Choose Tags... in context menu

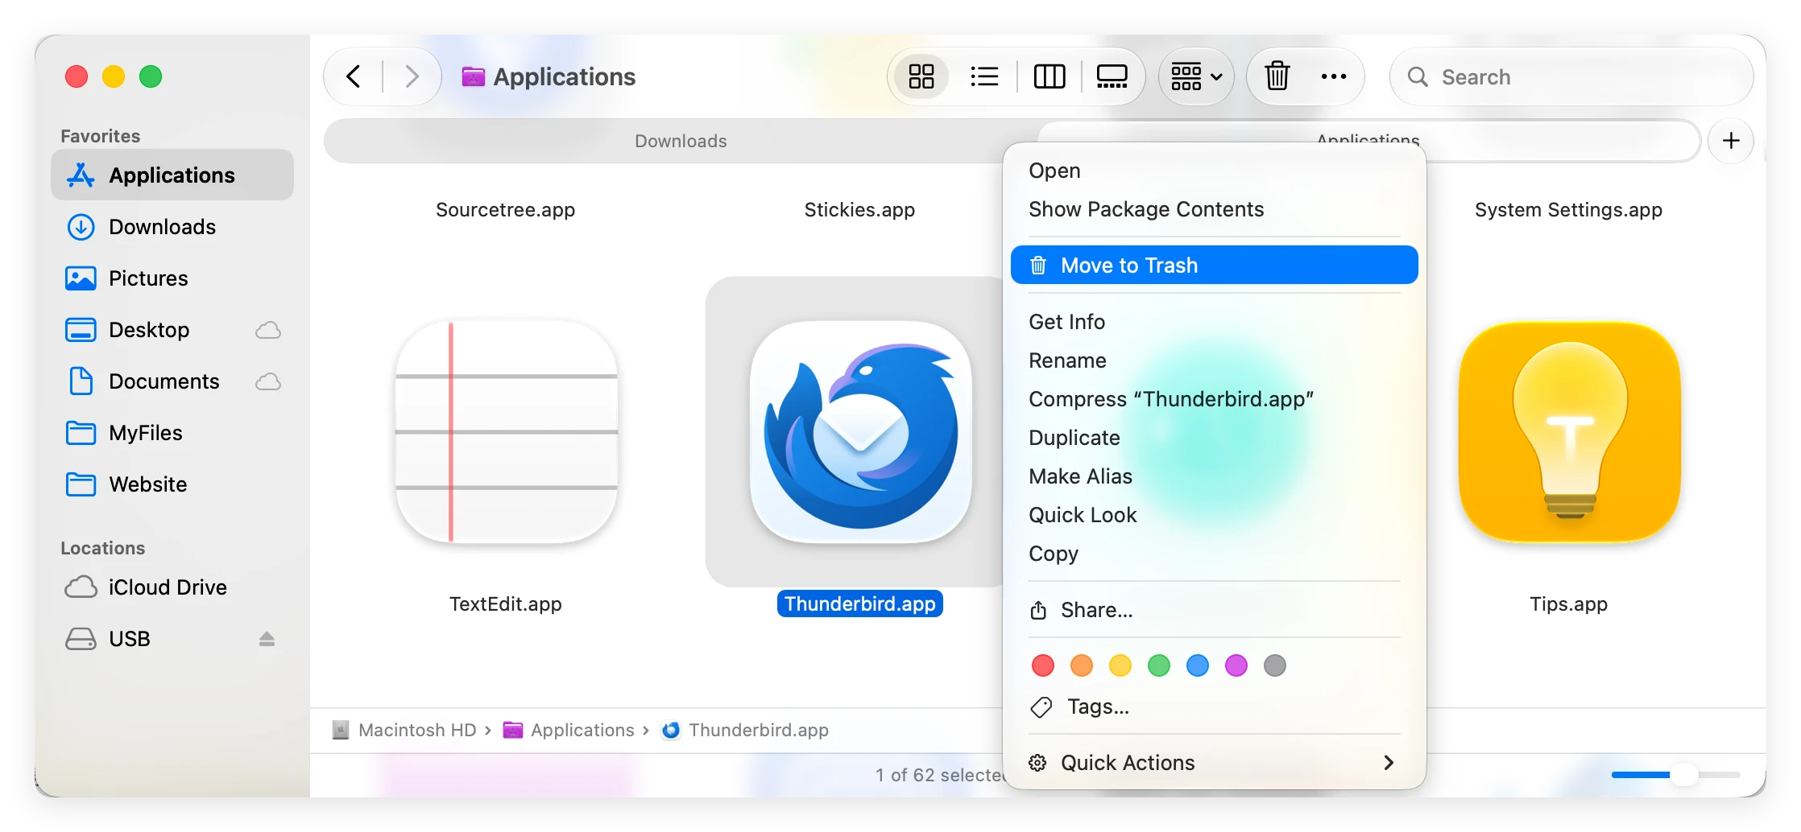click(x=1215, y=706)
